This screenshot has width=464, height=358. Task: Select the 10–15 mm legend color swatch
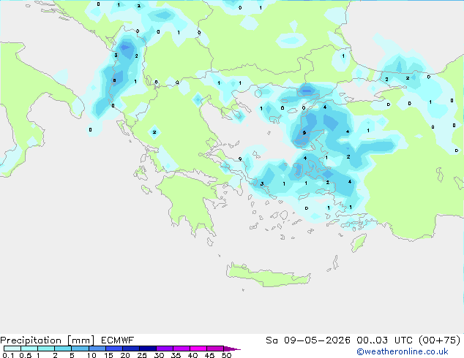pyautogui.click(x=97, y=349)
